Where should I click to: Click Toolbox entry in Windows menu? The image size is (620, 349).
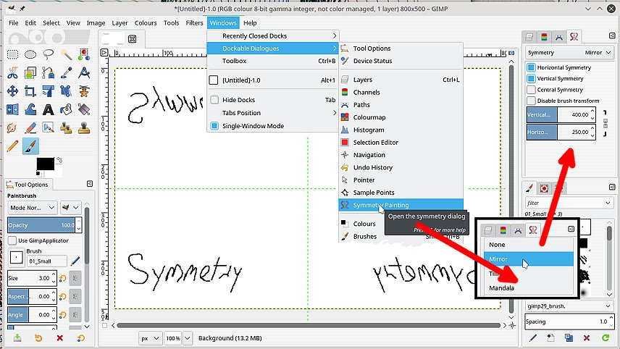tap(273, 61)
